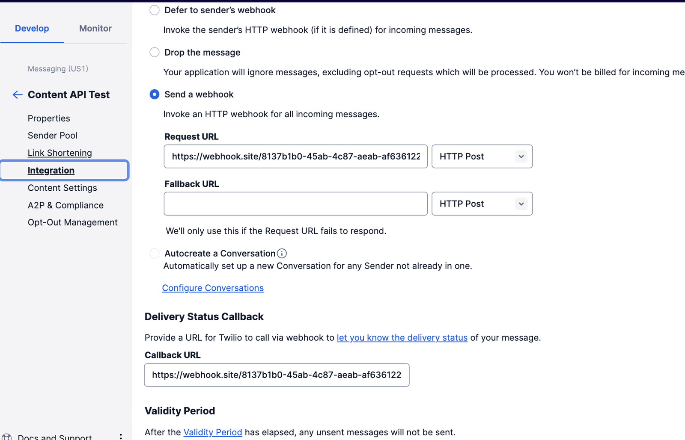This screenshot has width=685, height=440.
Task: Switch to the Develop tab
Action: 32,28
